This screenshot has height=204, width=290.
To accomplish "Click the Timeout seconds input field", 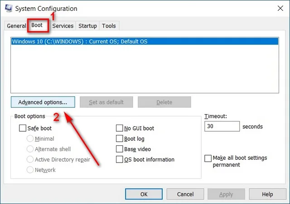I will point(222,126).
